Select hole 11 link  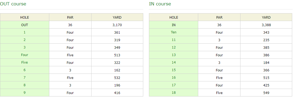(174, 40)
